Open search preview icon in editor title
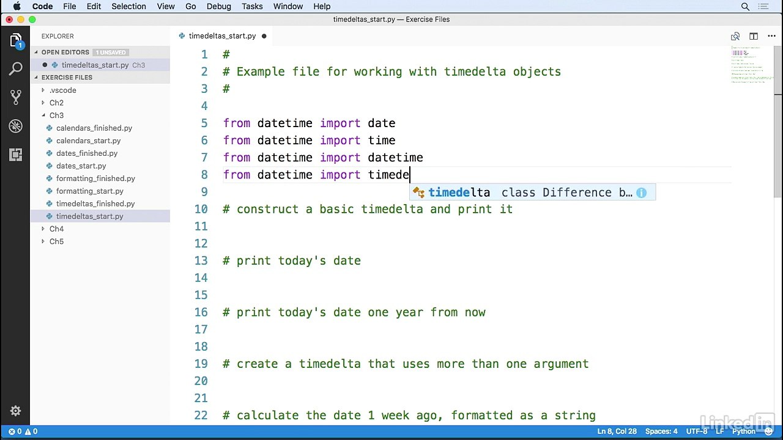The height and width of the screenshot is (440, 783). (x=735, y=36)
